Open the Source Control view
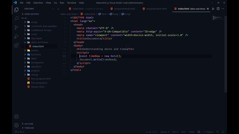Viewport: 239px width, 134px height. click(x=16, y=27)
